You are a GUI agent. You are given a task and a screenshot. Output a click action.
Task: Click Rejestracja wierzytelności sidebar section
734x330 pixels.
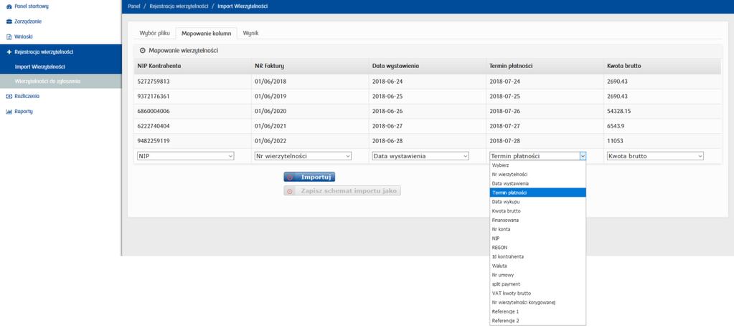(60, 52)
